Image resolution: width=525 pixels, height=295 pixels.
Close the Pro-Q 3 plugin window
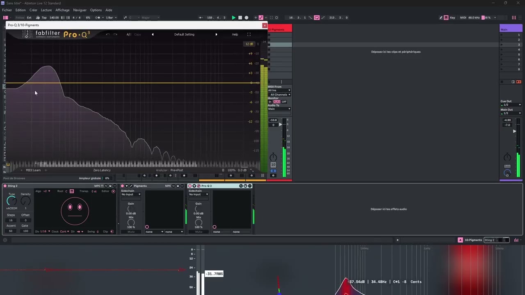tap(265, 25)
